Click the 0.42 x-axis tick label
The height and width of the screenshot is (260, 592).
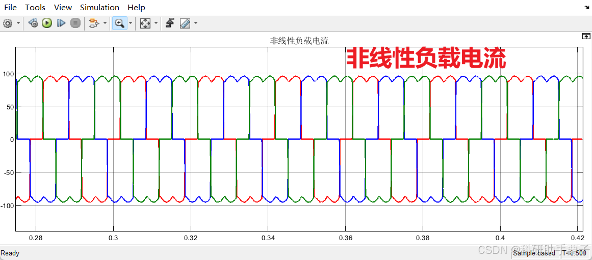click(578, 238)
